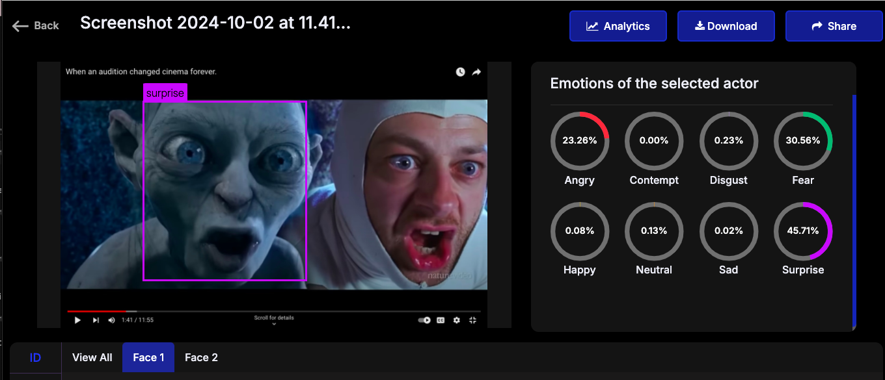
Task: Select the Face 2 tab
Action: pos(201,357)
